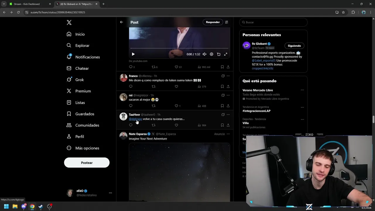
Task: Open reply sort filter icon
Action: coord(226,22)
